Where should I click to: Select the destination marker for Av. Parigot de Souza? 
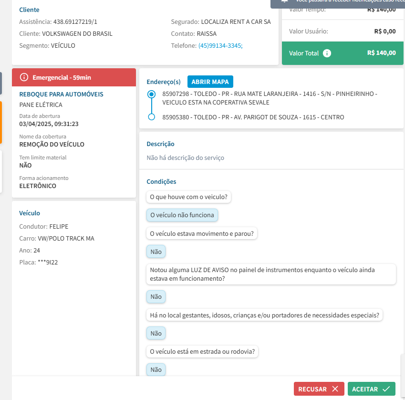click(152, 117)
